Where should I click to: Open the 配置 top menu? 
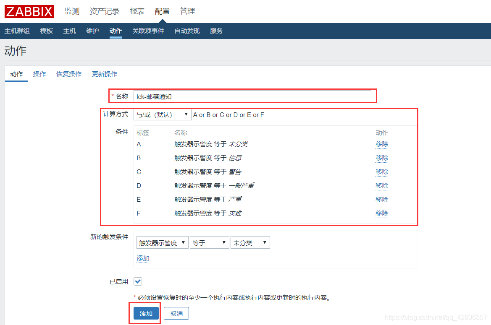tap(162, 11)
